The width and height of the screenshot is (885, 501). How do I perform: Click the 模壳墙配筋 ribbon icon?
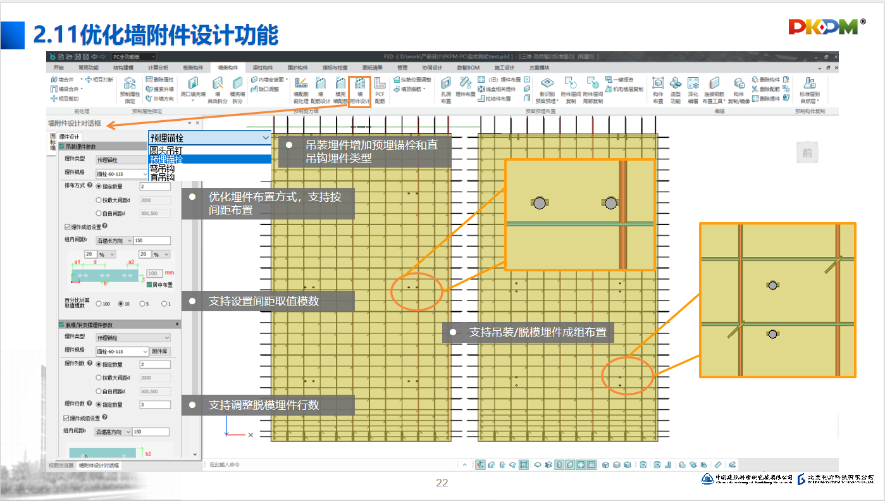tap(340, 90)
